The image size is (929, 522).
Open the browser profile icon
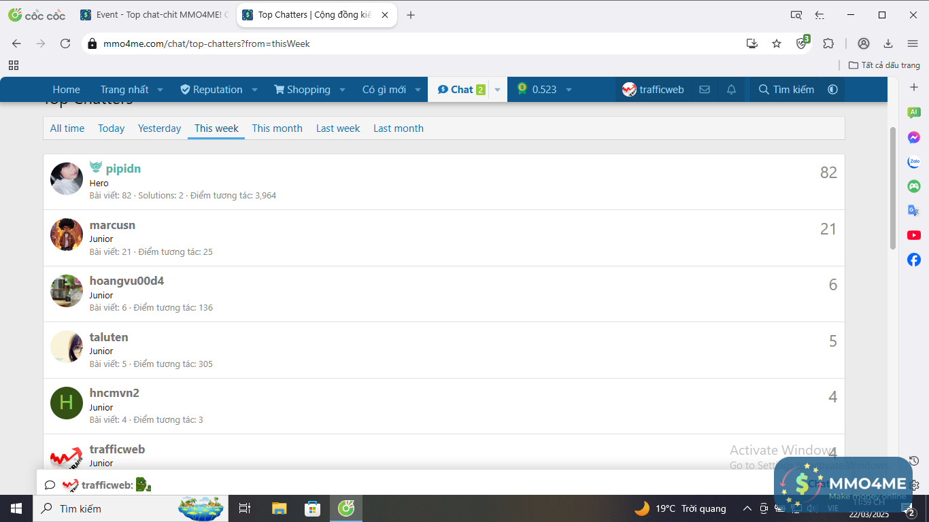point(864,43)
